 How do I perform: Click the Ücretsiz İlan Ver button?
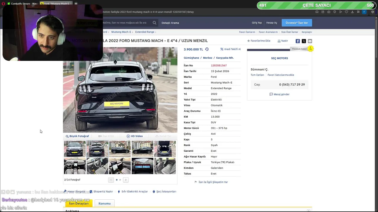297,23
